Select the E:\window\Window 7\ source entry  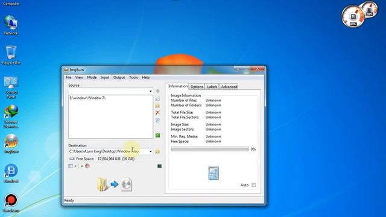(x=87, y=98)
